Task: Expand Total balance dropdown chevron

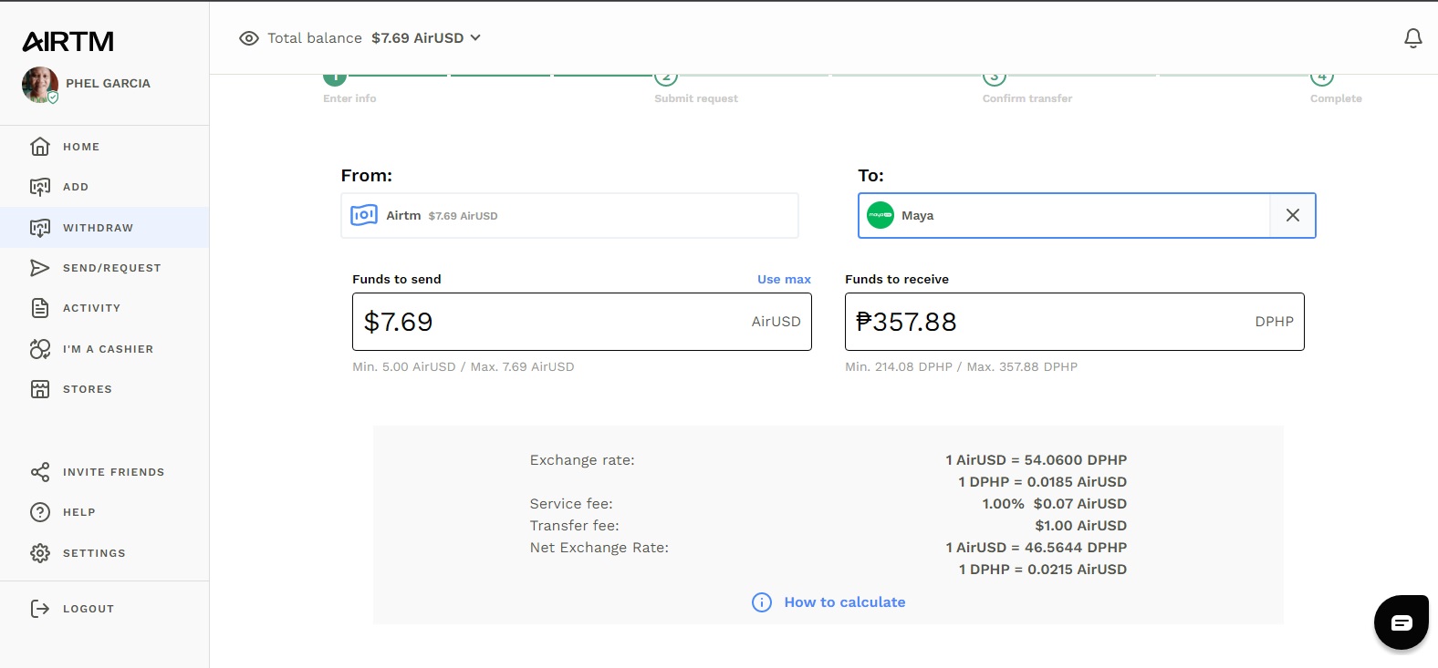Action: (475, 37)
